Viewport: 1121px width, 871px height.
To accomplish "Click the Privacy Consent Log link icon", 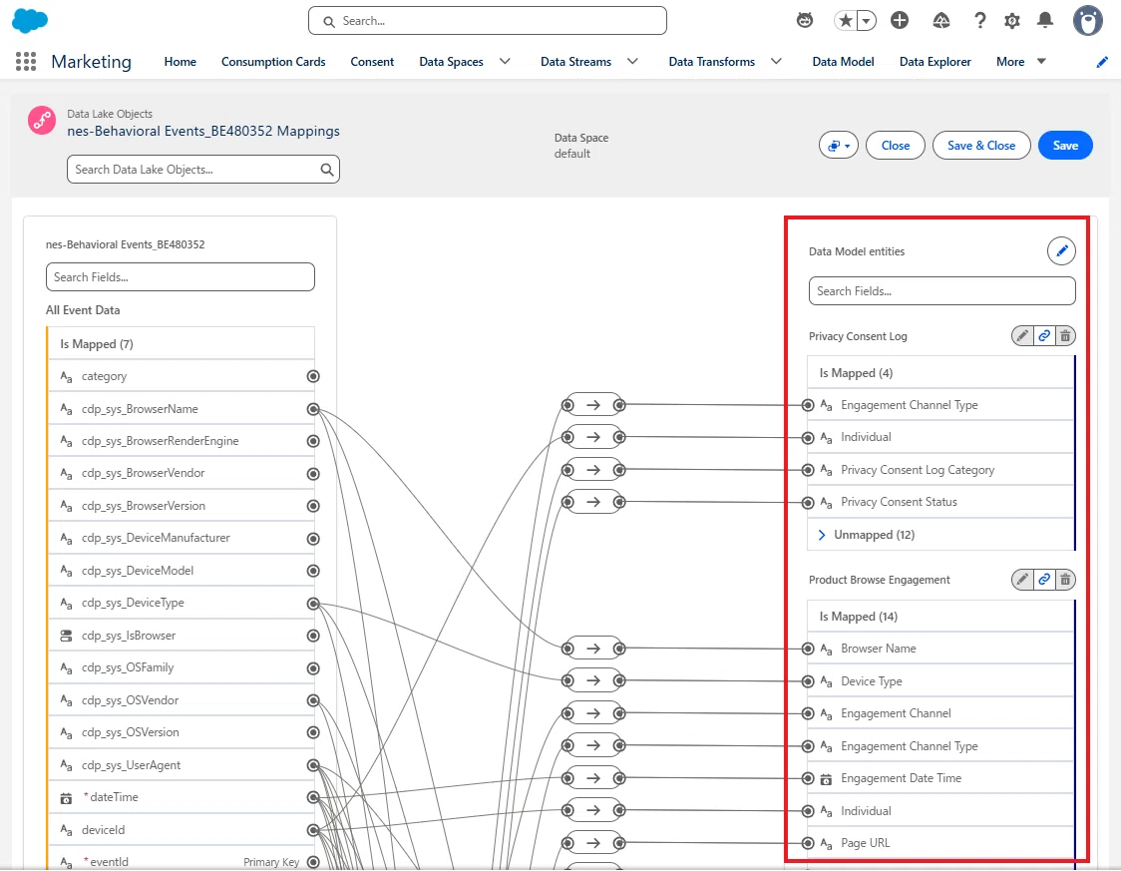I will tap(1044, 336).
